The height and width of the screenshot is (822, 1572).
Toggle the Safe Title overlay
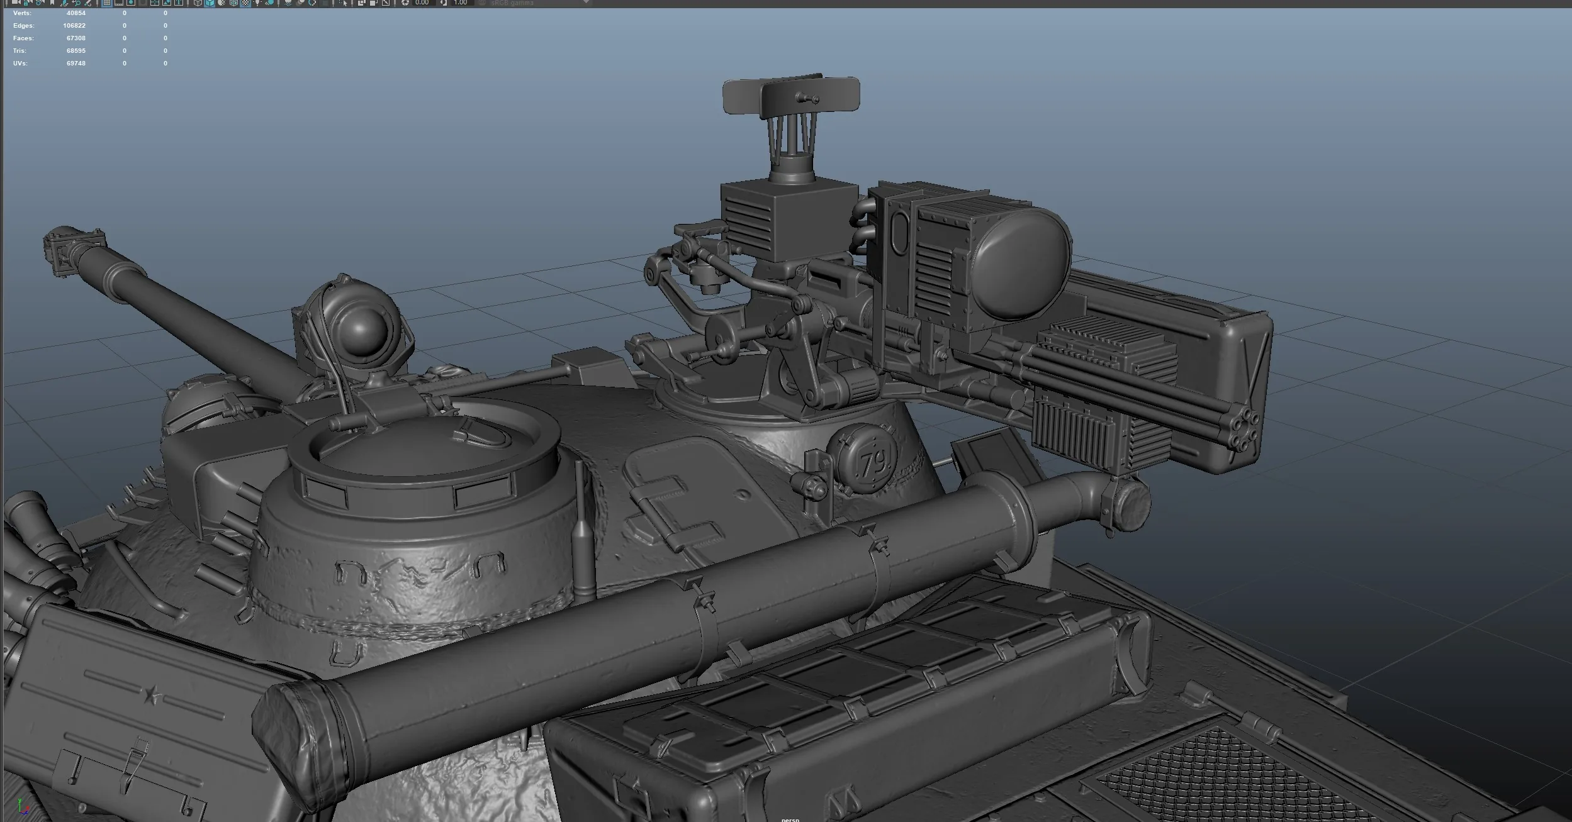[x=179, y=3]
